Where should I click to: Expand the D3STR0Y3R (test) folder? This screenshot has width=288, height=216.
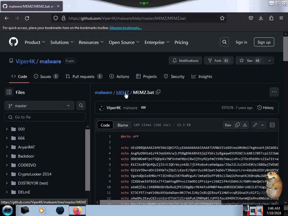7,183
